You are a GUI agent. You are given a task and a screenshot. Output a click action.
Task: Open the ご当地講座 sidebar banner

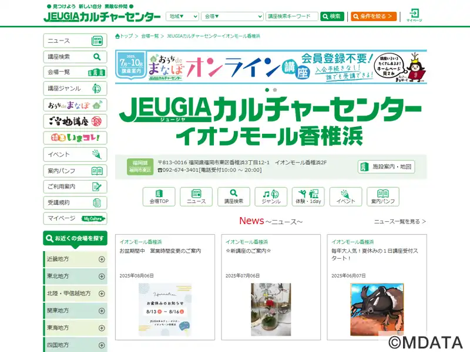coord(75,121)
